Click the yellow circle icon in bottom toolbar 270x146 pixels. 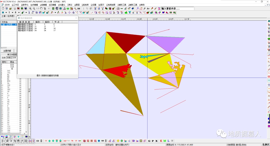118,141
